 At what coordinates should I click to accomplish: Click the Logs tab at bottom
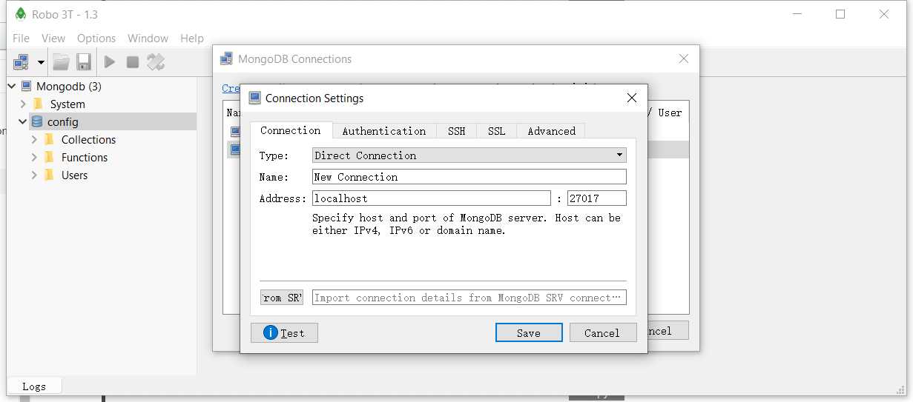34,386
